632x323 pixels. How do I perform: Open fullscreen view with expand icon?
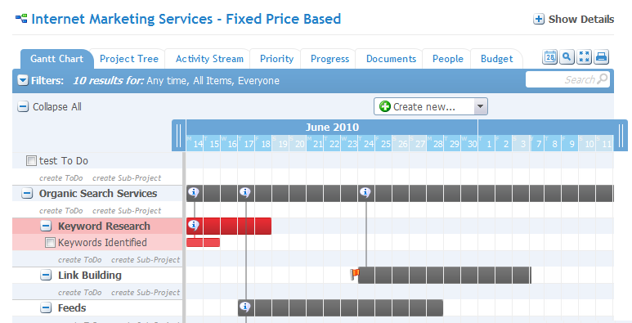click(x=584, y=57)
